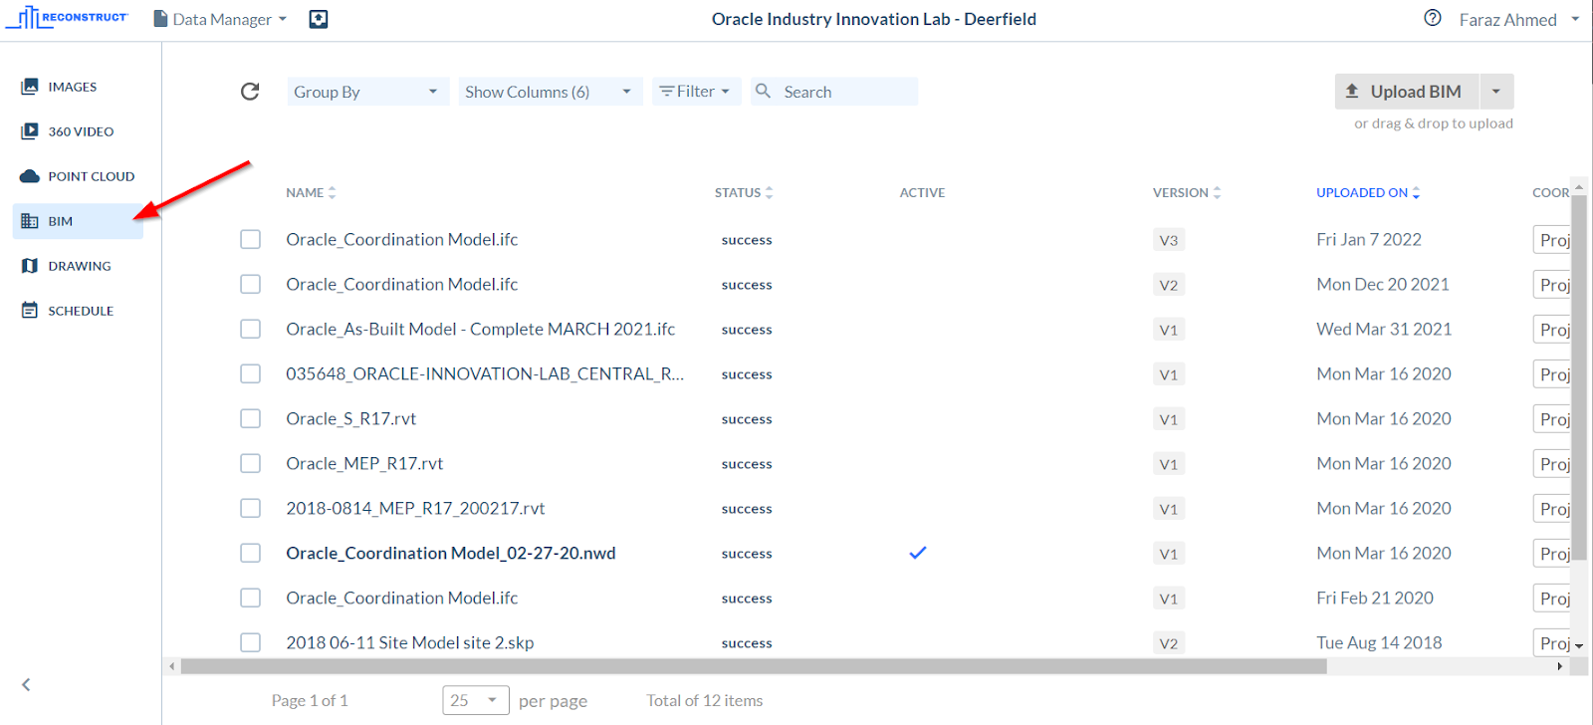Open the Group By dropdown
1593x725 pixels.
tap(367, 92)
